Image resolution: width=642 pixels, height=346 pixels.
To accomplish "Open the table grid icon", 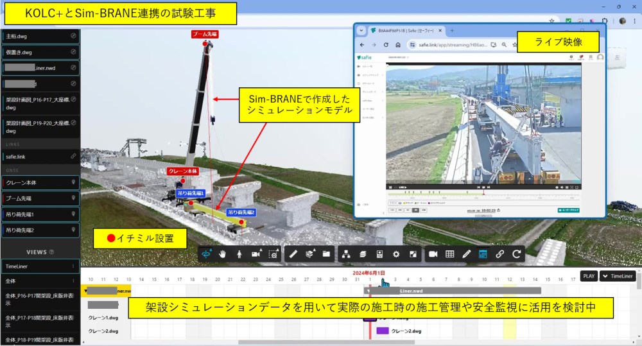I will (449, 254).
